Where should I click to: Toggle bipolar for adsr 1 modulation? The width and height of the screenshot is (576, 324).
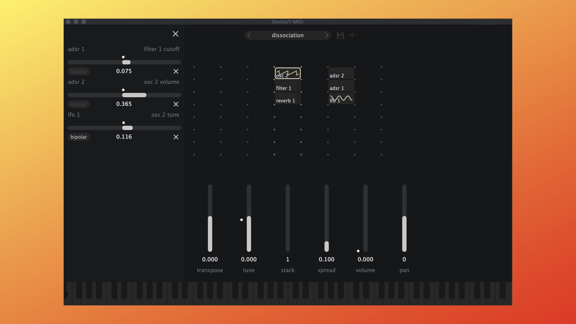pos(79,71)
